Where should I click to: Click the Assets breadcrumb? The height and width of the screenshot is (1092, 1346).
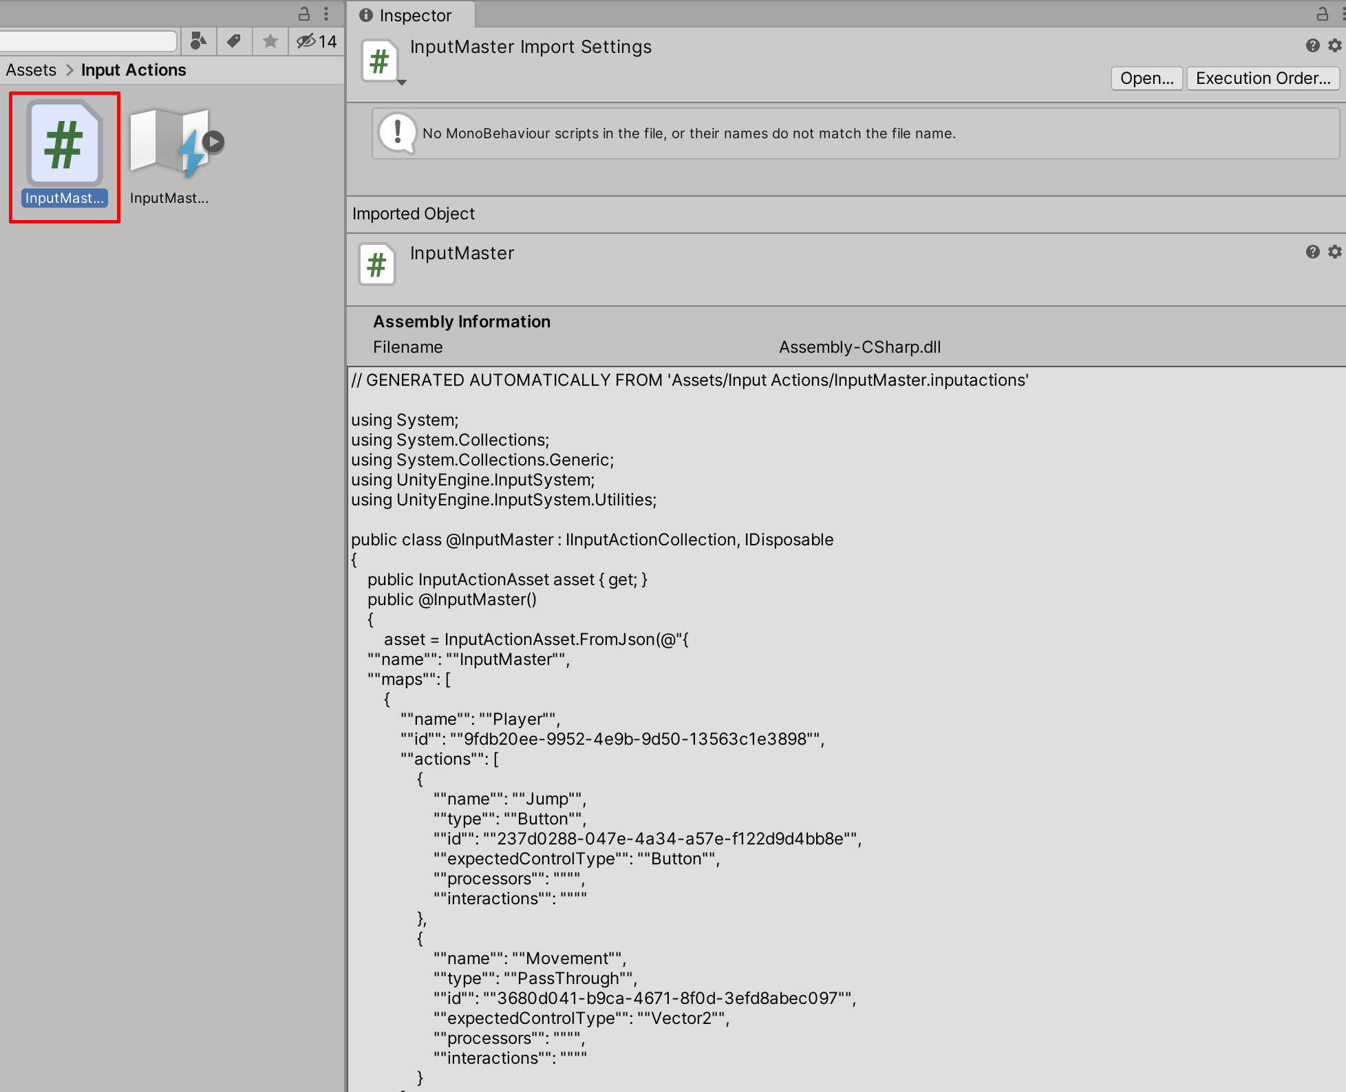coord(31,70)
